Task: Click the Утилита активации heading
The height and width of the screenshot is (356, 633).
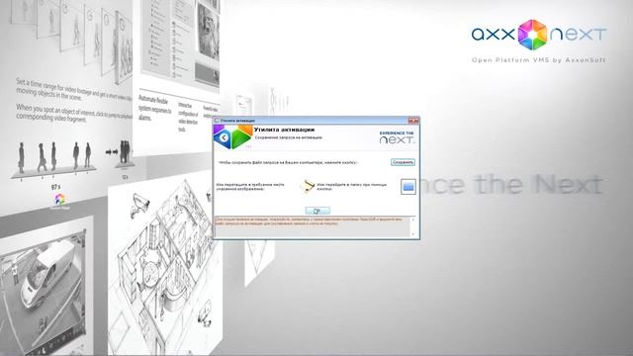Action: click(284, 130)
